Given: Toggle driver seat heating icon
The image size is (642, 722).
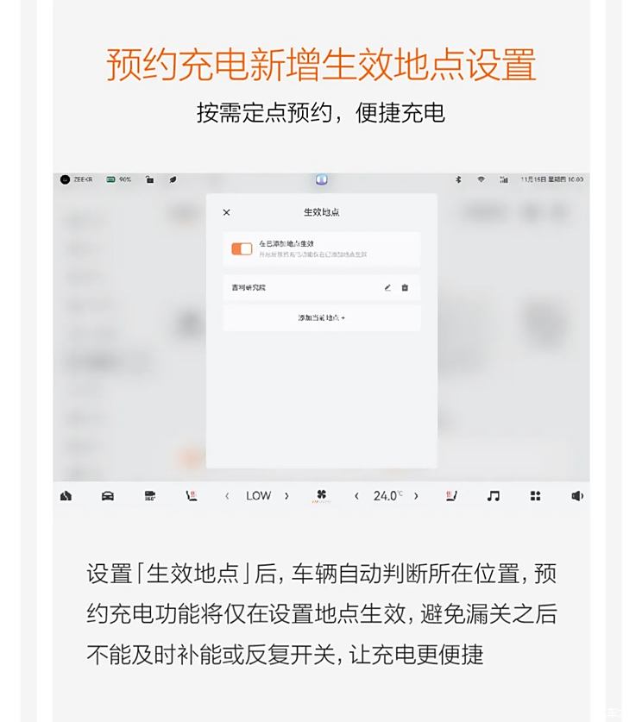Looking at the screenshot, I should [x=192, y=496].
